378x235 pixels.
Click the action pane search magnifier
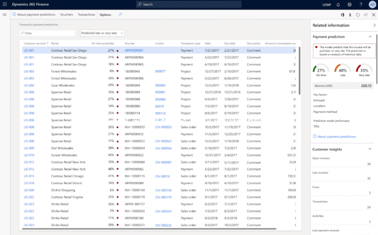click(120, 15)
